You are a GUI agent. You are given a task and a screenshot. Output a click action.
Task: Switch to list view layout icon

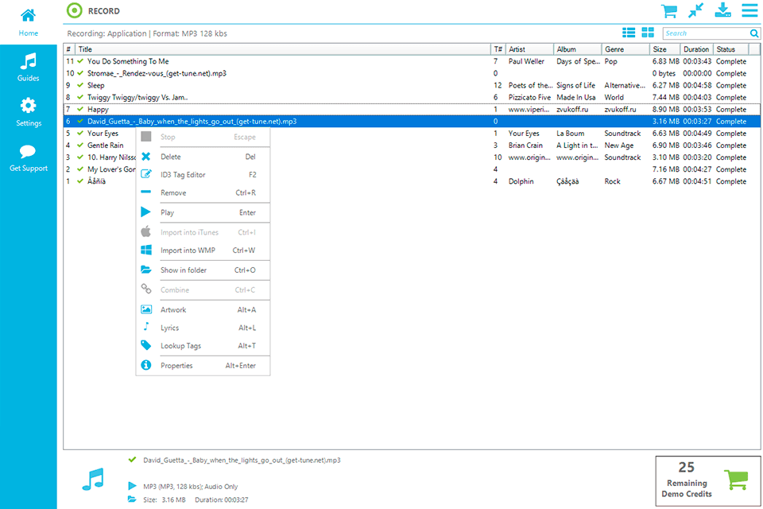point(629,33)
